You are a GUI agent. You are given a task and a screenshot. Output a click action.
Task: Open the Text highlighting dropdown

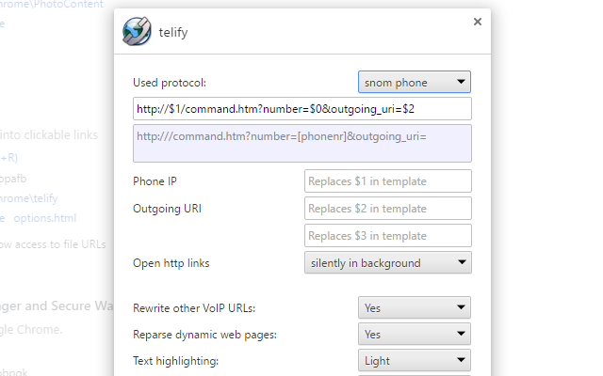(x=415, y=361)
